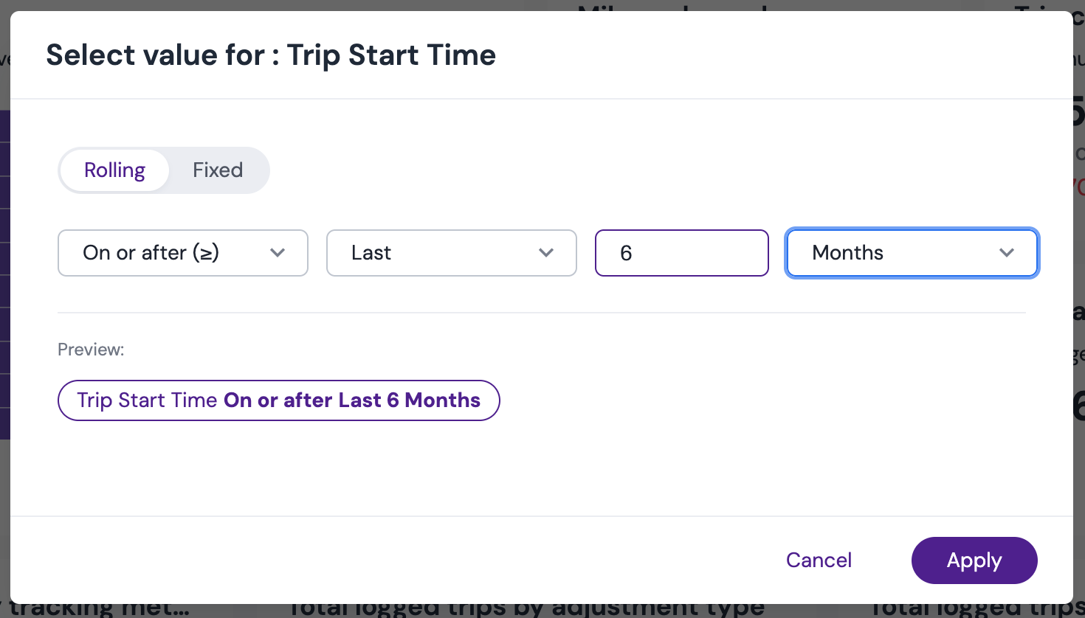Screen dimensions: 1085x618
Task: Switch to the Fixed date mode
Action: (x=218, y=170)
